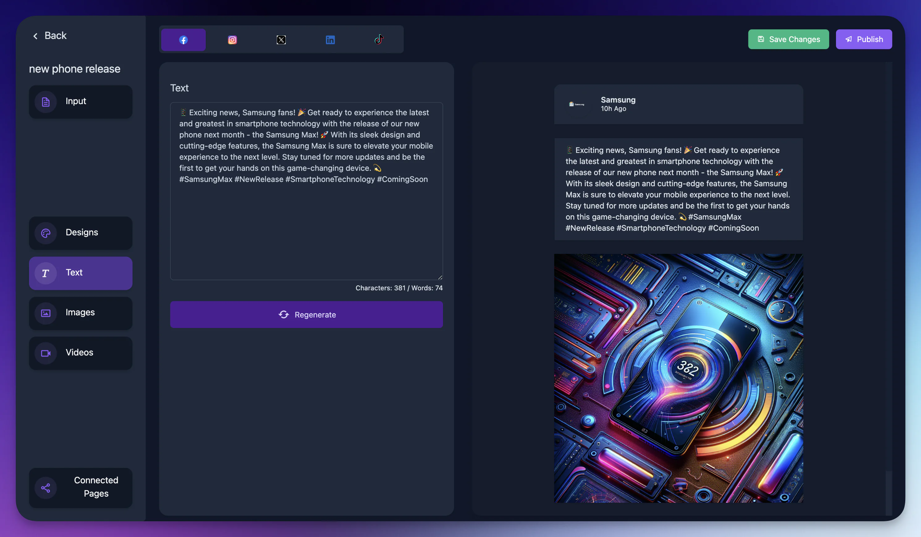Image resolution: width=921 pixels, height=537 pixels.
Task: Click the Samsung page name in preview
Action: pos(618,100)
